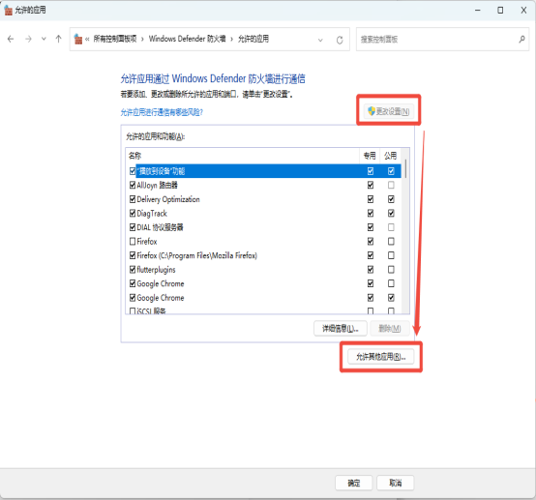Toggle private checkbox for flutterplugins
Screen dimensions: 536x500
click(x=371, y=270)
